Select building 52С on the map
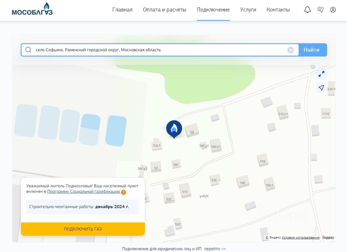The image size is (347, 252). tap(169, 198)
